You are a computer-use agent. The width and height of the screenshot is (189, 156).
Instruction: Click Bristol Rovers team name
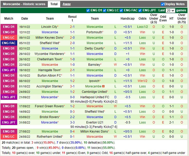49,117
